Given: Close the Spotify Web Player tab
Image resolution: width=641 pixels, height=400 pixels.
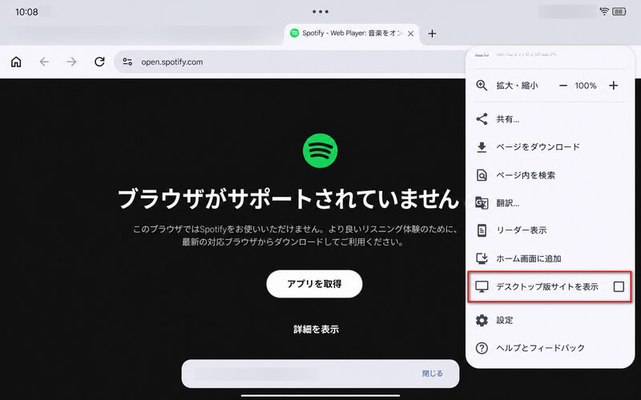Looking at the screenshot, I should coord(411,34).
